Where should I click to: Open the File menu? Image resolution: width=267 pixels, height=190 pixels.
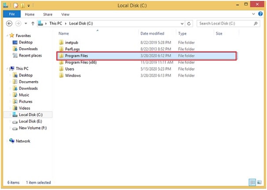click(x=11, y=14)
